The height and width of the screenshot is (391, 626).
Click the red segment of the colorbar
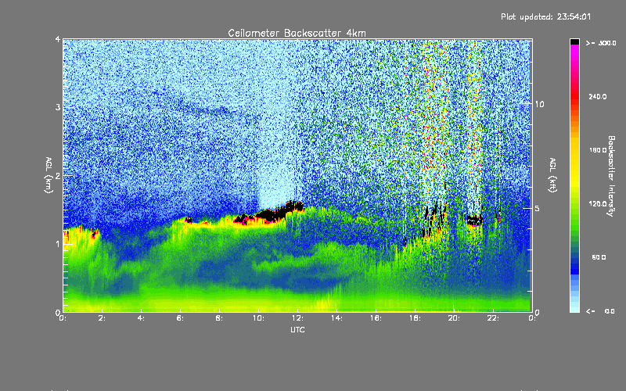(574, 95)
